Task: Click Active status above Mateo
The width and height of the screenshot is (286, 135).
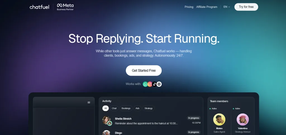Action: [213, 109]
